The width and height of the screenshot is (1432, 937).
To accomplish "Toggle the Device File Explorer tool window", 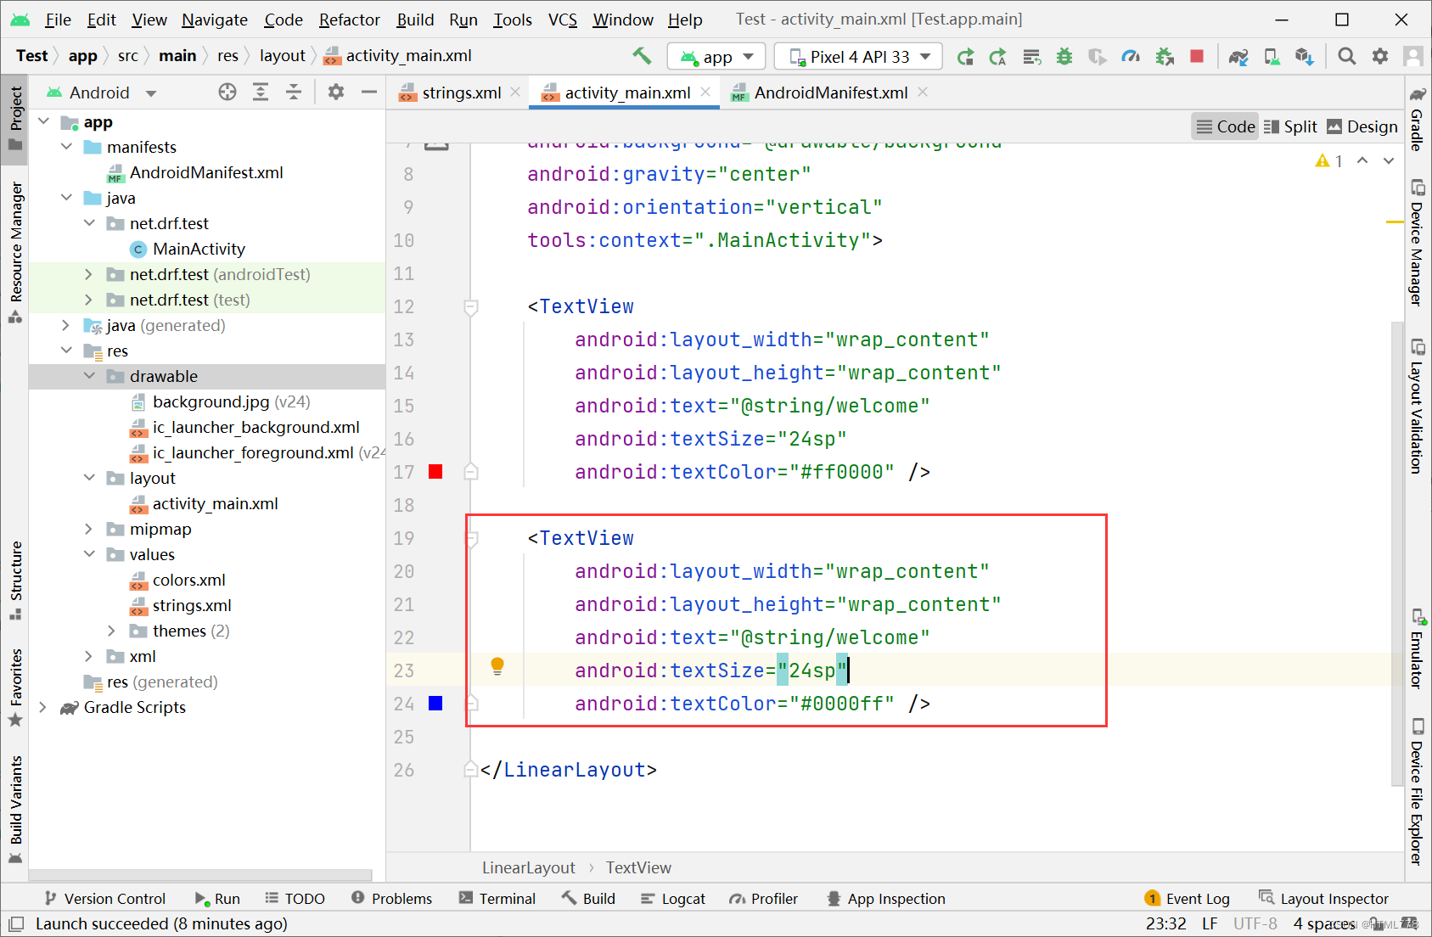I will [1417, 792].
